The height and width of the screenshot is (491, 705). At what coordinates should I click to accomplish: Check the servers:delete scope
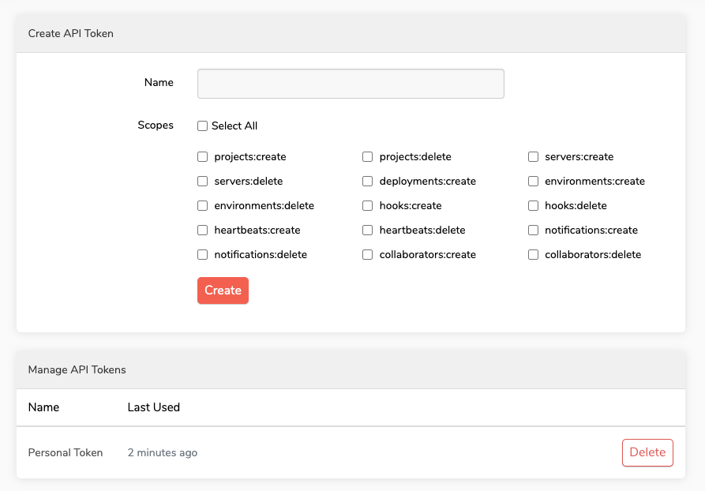point(202,181)
